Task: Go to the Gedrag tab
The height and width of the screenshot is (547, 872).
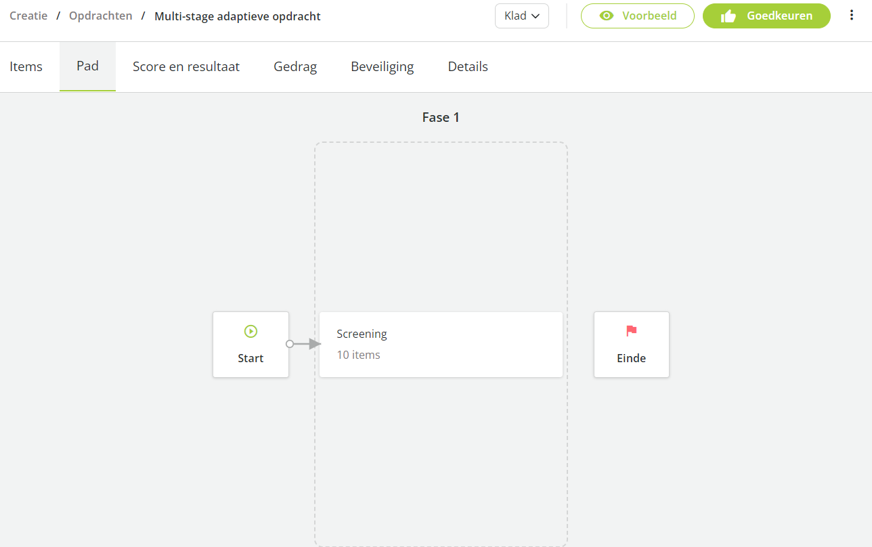Action: pos(295,66)
